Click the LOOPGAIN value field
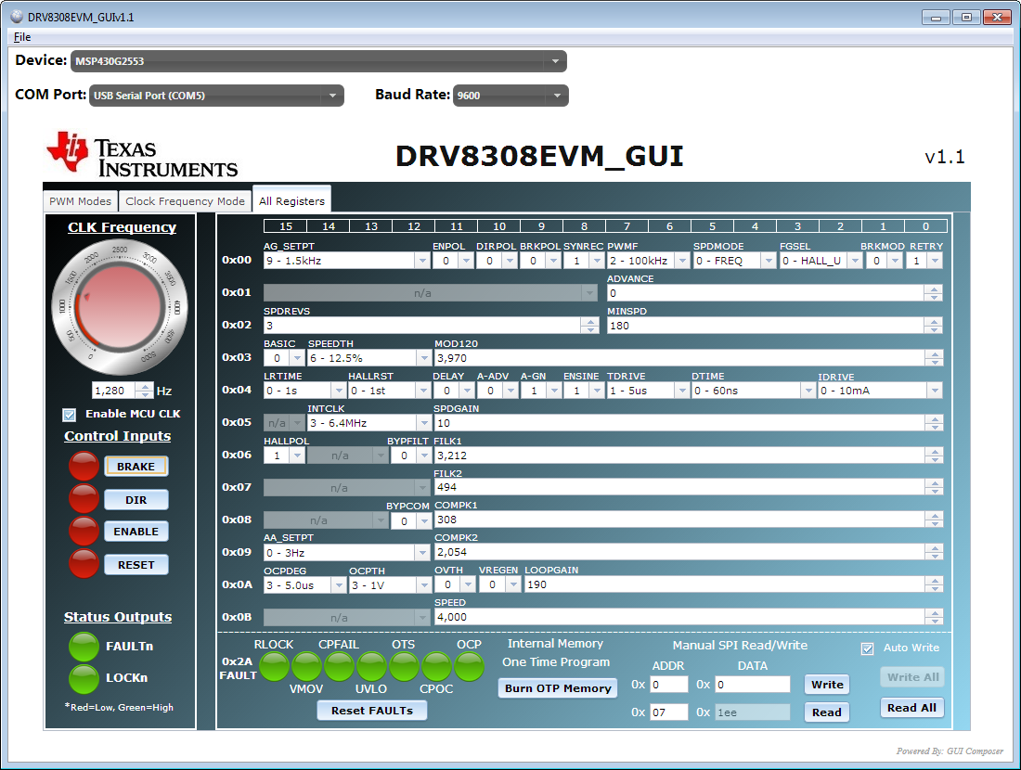Image resolution: width=1021 pixels, height=770 pixels. pos(725,584)
